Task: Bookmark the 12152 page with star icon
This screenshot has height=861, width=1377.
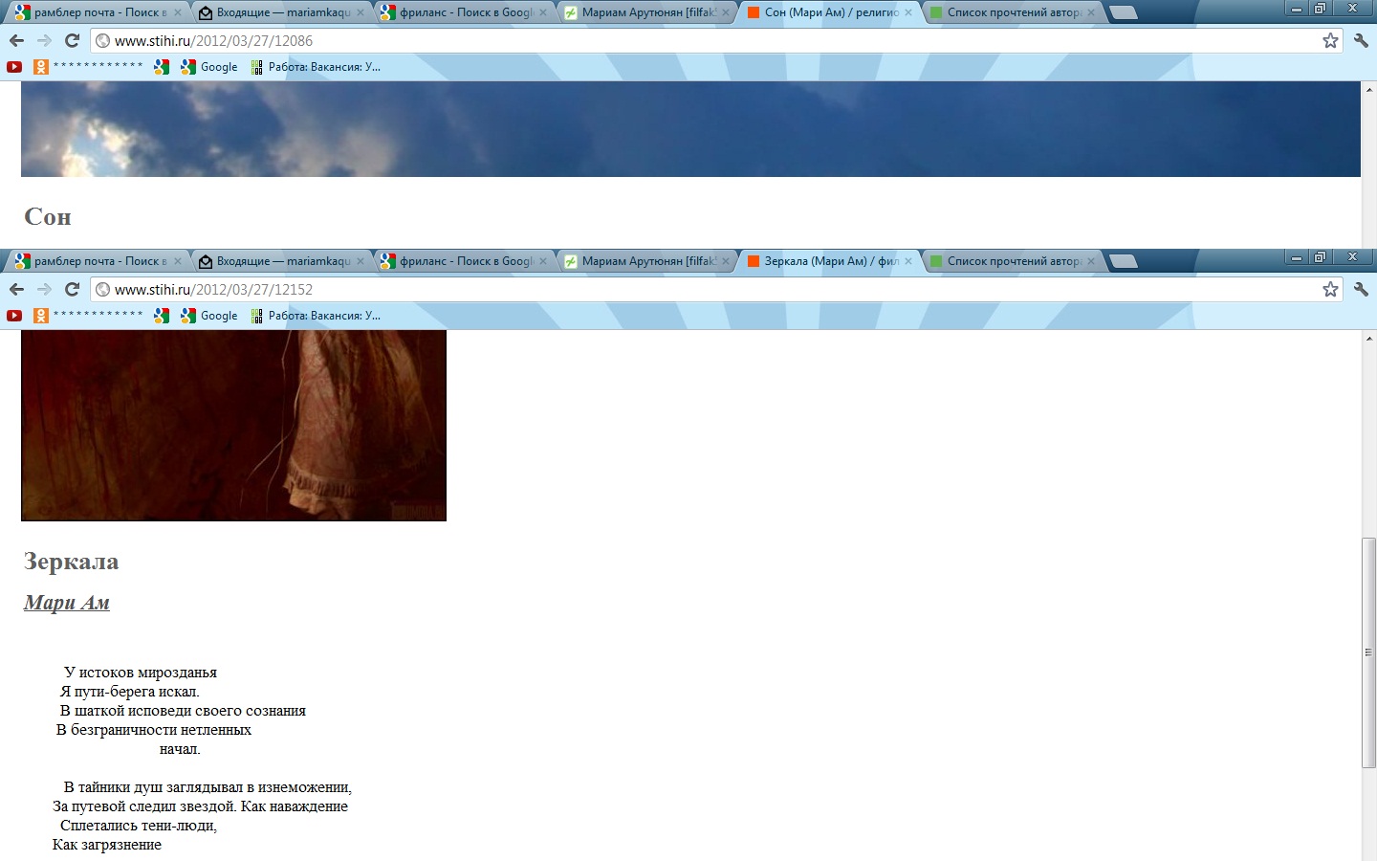Action: click(x=1330, y=289)
